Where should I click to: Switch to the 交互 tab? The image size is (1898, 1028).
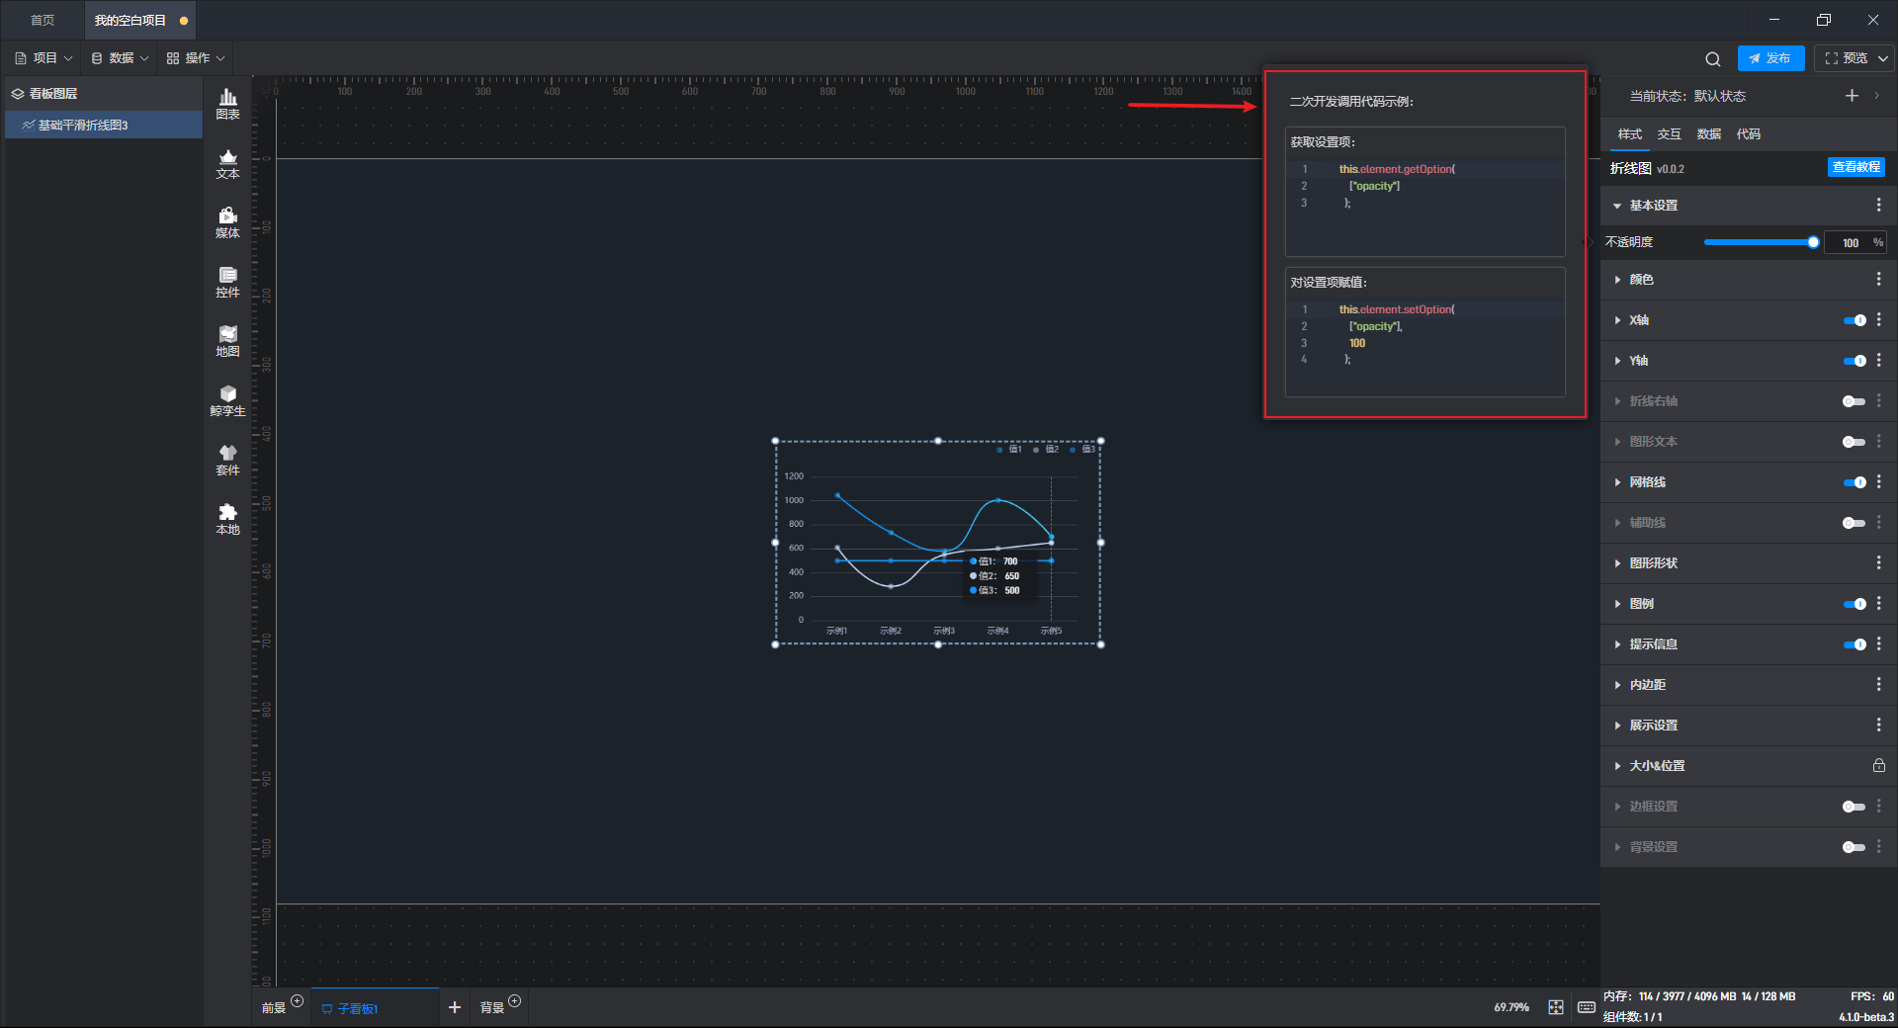[1669, 134]
